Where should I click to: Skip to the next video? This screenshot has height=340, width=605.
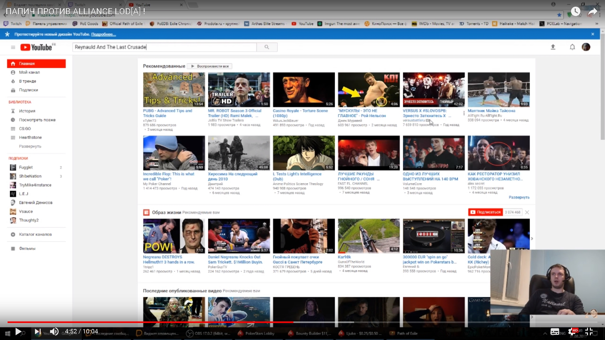37,331
